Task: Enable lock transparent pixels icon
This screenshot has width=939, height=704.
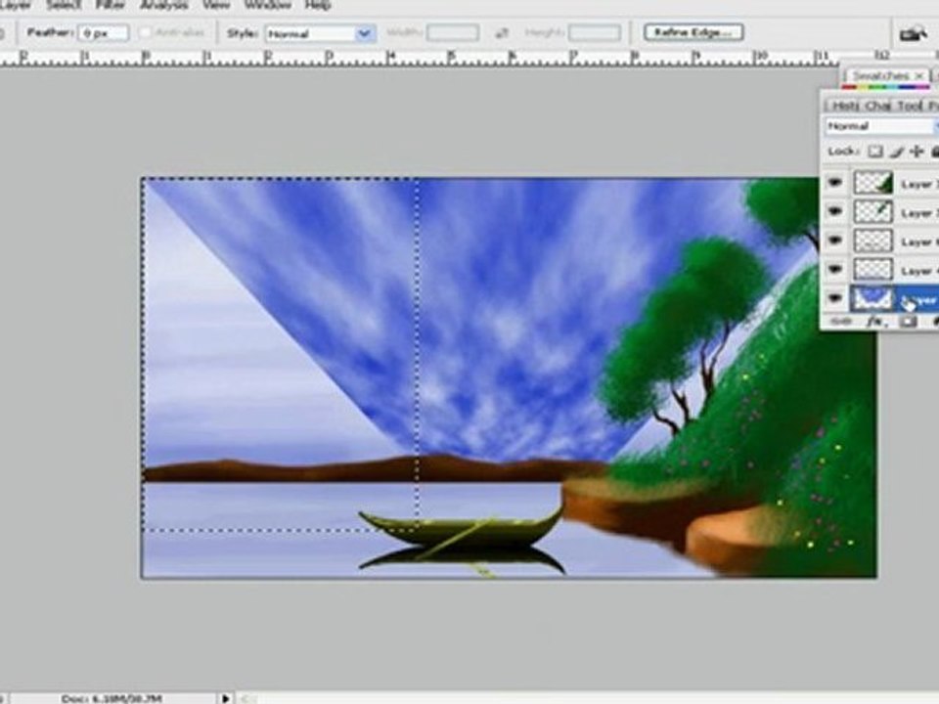Action: [x=874, y=152]
